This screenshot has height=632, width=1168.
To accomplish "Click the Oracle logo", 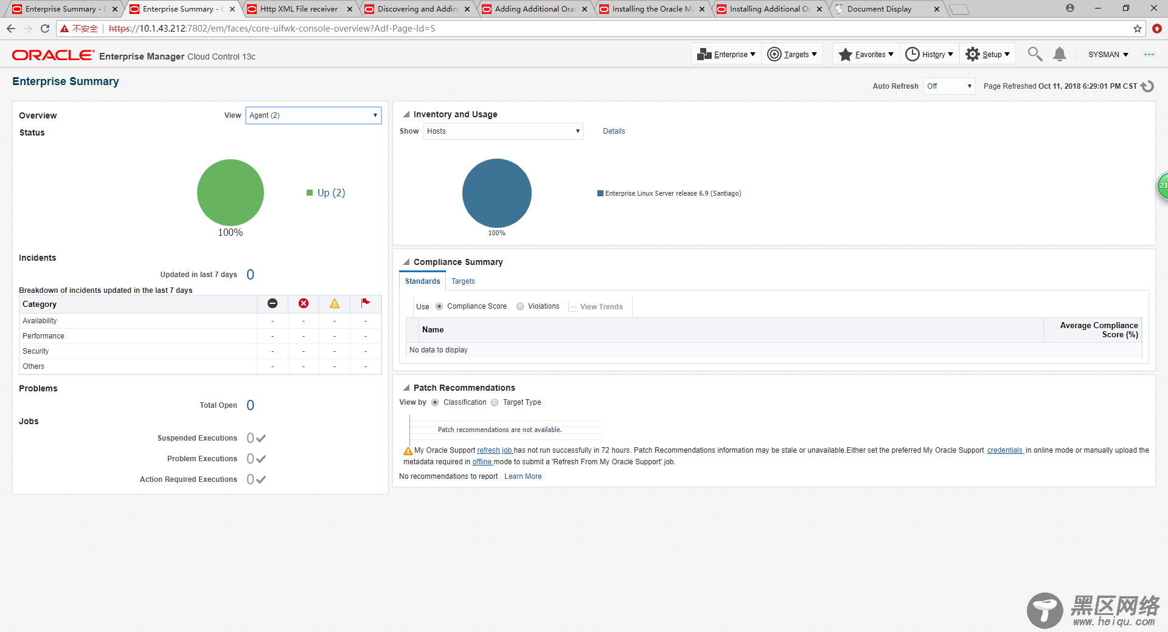I will point(53,55).
